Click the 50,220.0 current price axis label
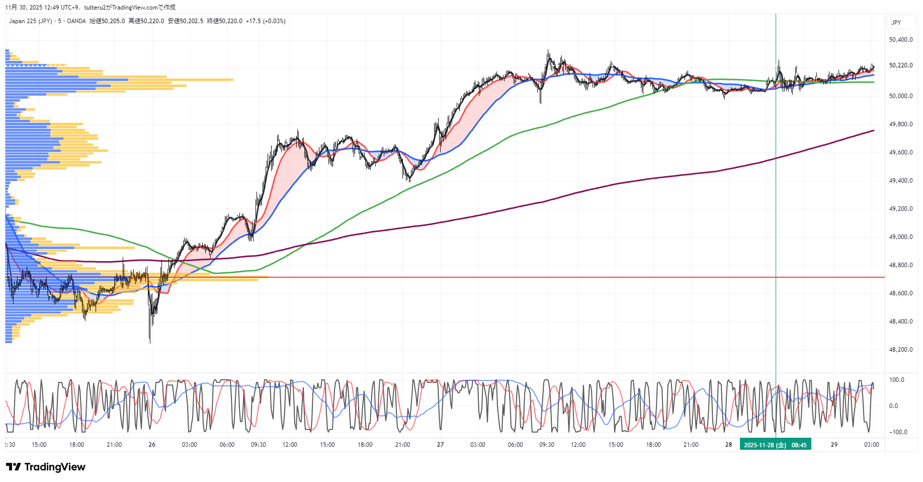The height and width of the screenshot is (482, 923). [900, 65]
